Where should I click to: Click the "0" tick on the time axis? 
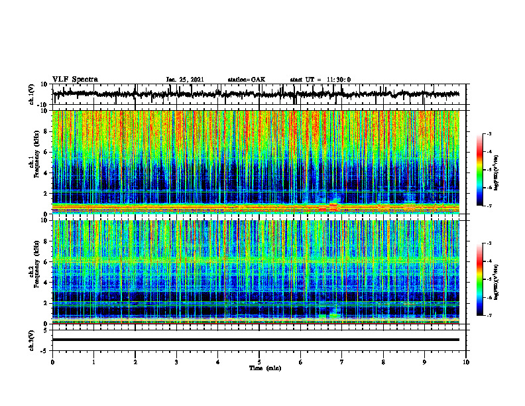pyautogui.click(x=52, y=362)
